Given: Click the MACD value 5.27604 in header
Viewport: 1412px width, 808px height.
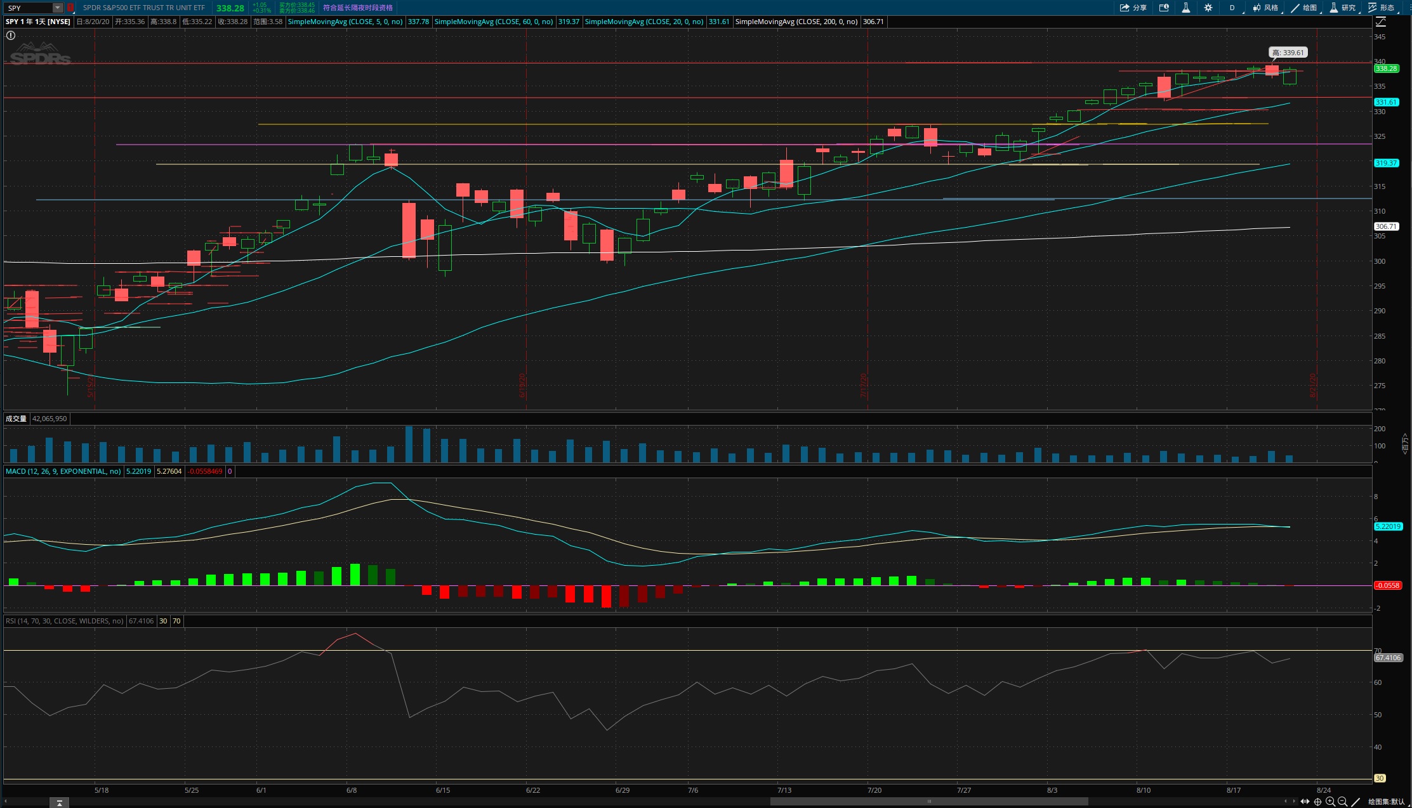Looking at the screenshot, I should [x=169, y=471].
